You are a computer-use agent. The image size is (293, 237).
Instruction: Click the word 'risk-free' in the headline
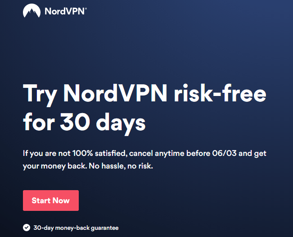coord(220,93)
